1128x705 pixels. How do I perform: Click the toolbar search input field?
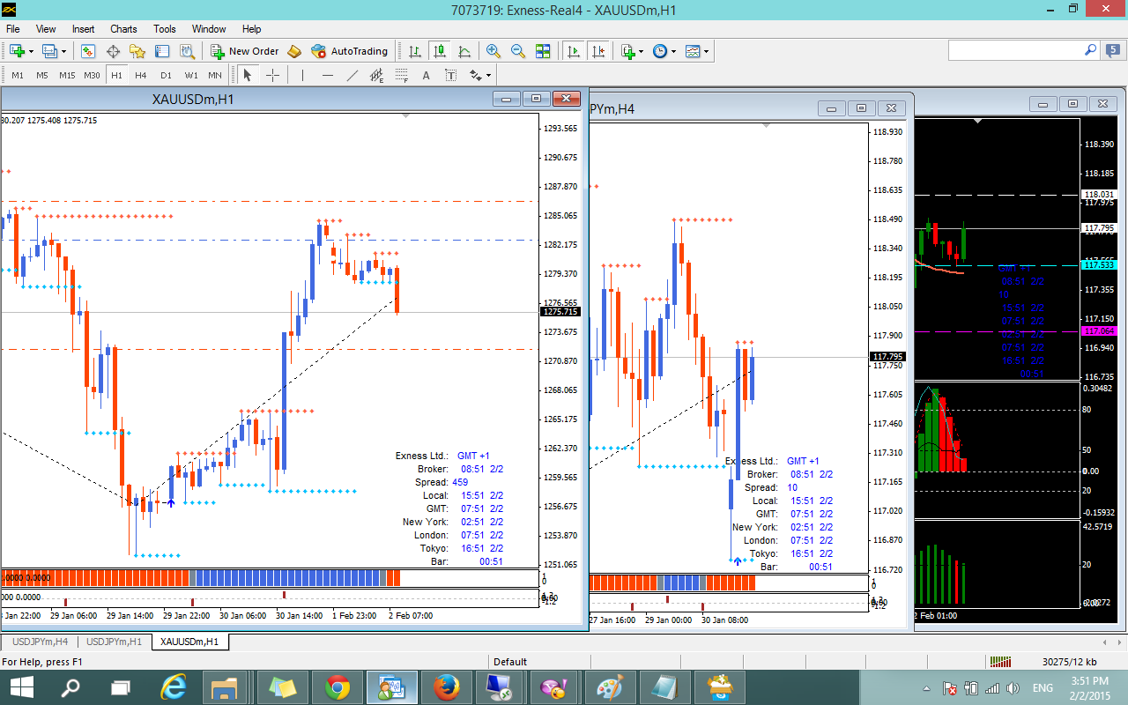[x=1015, y=50]
